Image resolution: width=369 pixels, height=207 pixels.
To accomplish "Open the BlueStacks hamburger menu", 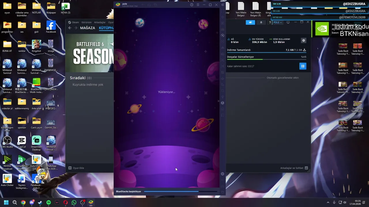I will (x=198, y=5).
